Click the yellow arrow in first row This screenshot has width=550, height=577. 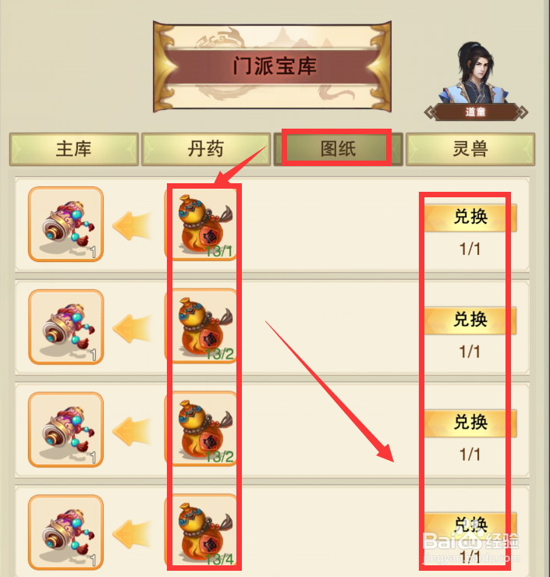[x=132, y=225]
